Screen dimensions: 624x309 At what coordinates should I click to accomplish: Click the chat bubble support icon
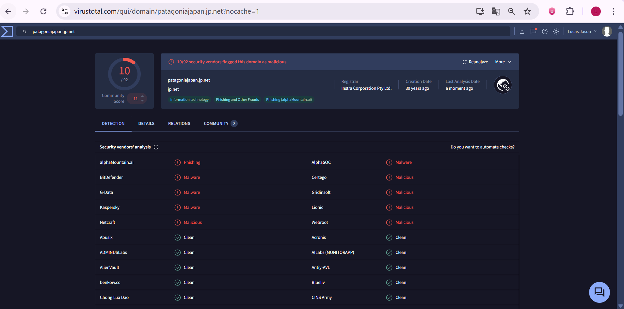[599, 292]
